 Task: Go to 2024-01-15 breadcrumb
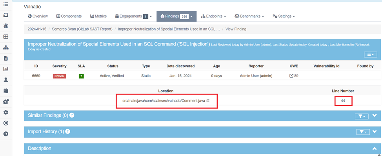coord(37,29)
